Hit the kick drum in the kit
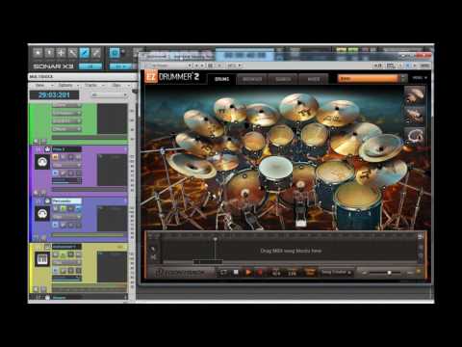The image size is (462, 347). tap(245, 190)
